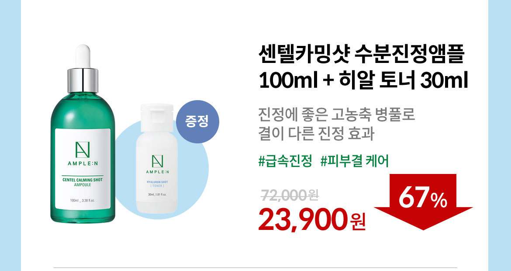
Task: Click the CENTEL CALMING SHOT AMPOULE label text
Action: tap(83, 182)
